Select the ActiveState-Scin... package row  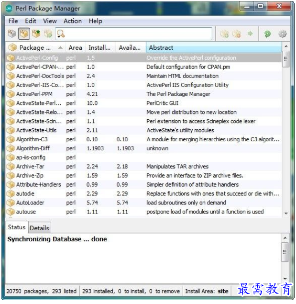click(x=143, y=121)
